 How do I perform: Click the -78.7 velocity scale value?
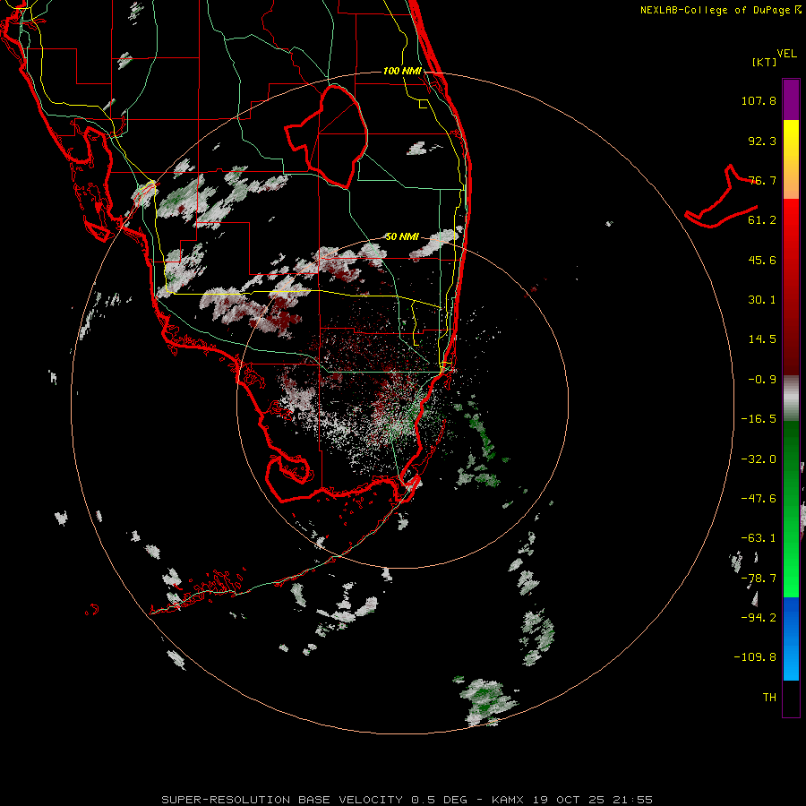(x=759, y=579)
